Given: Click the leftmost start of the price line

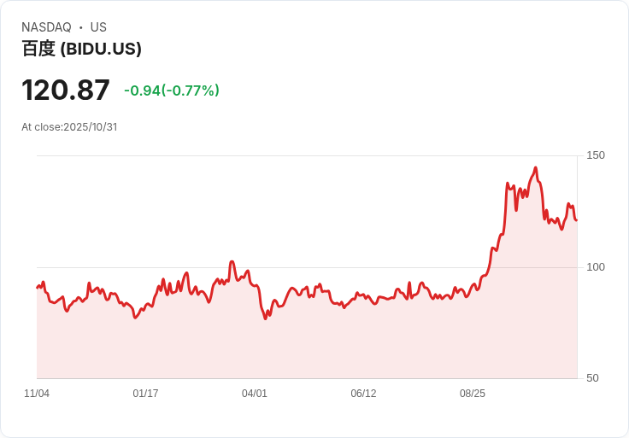Looking at the screenshot, I should tap(37, 288).
